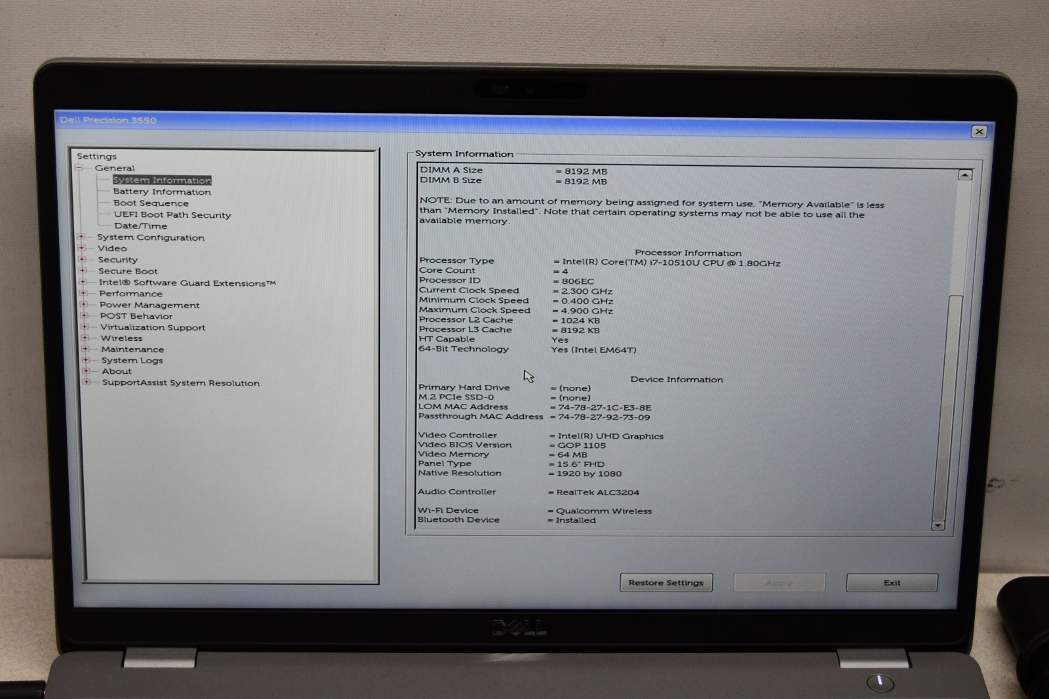Expand the System Logs node
Image resolution: width=1049 pixels, height=699 pixels.
[85, 360]
